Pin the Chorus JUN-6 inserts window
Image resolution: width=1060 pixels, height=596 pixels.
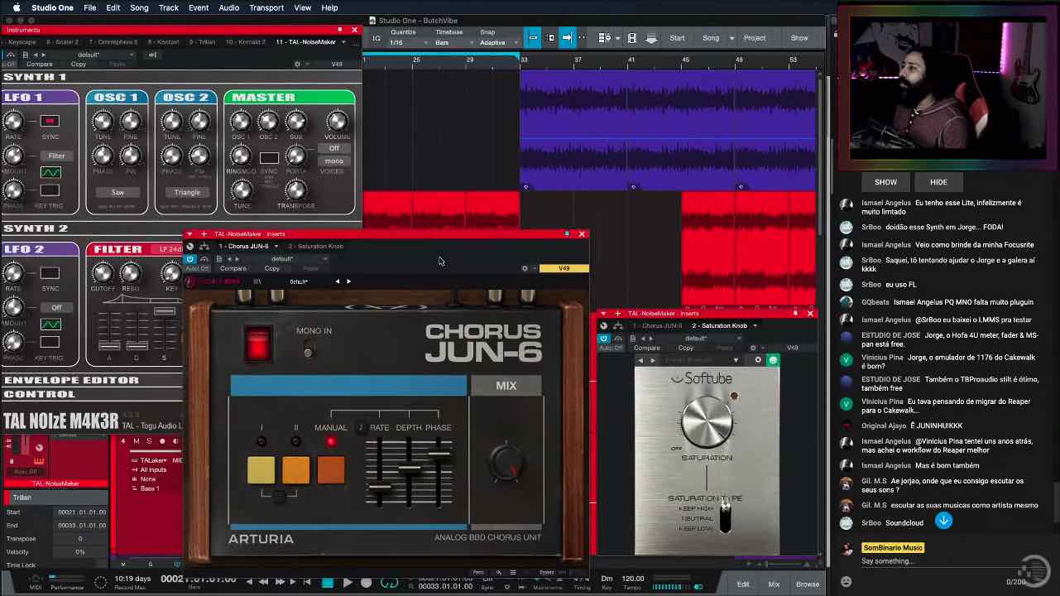[567, 234]
